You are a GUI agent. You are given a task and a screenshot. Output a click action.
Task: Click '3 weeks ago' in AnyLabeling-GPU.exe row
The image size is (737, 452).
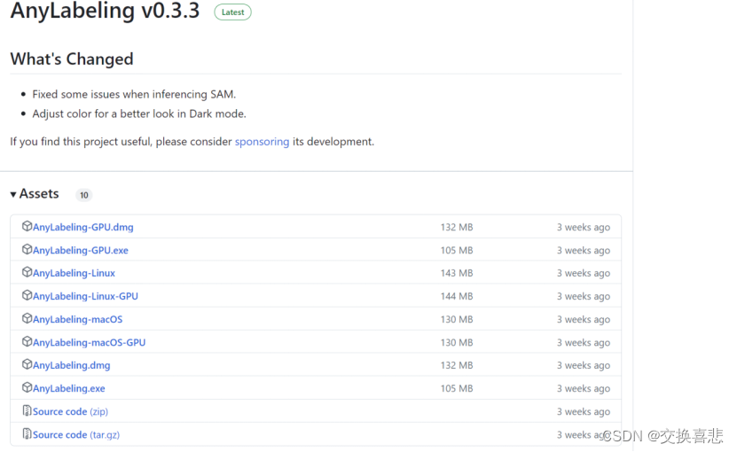(x=584, y=251)
